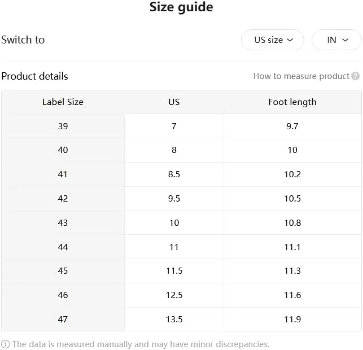This screenshot has height=350, width=363.
Task: Click US size 11 cell
Action: (174, 247)
